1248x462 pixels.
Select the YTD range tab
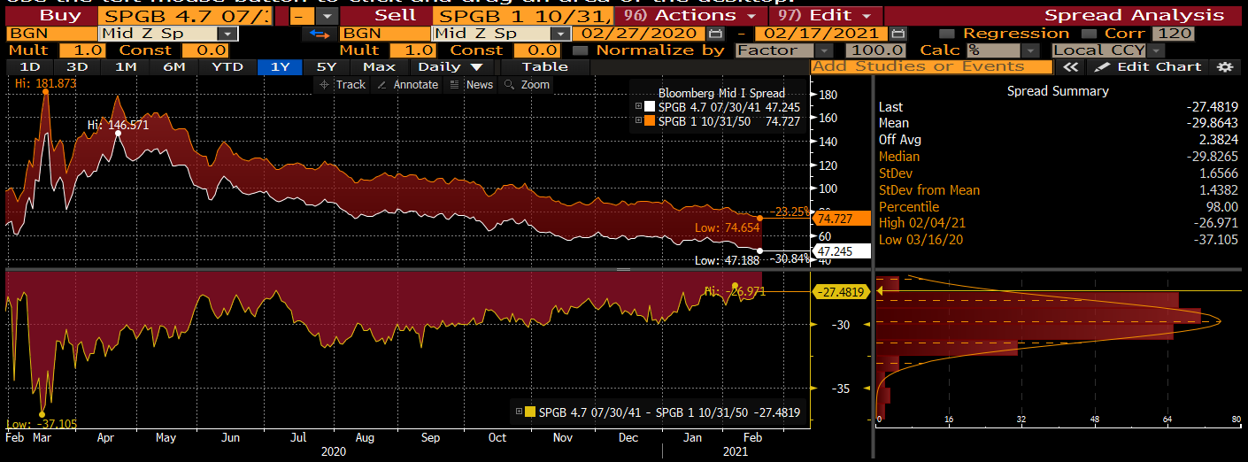point(227,66)
